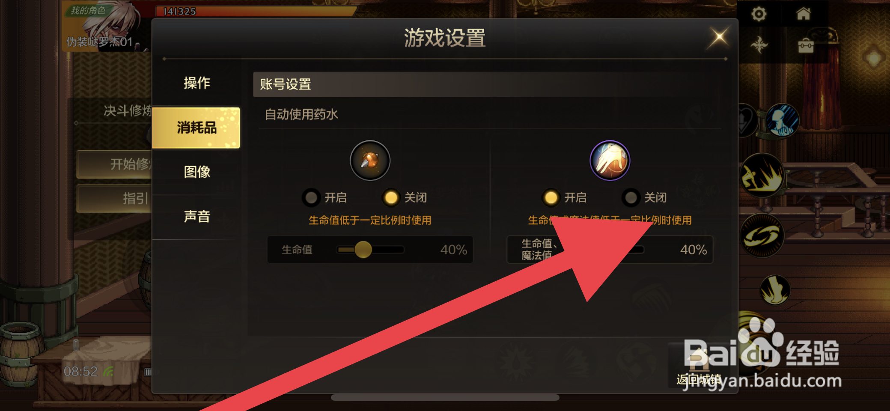Enable 开启 for the HP potion
The image size is (890, 411).
(x=324, y=197)
